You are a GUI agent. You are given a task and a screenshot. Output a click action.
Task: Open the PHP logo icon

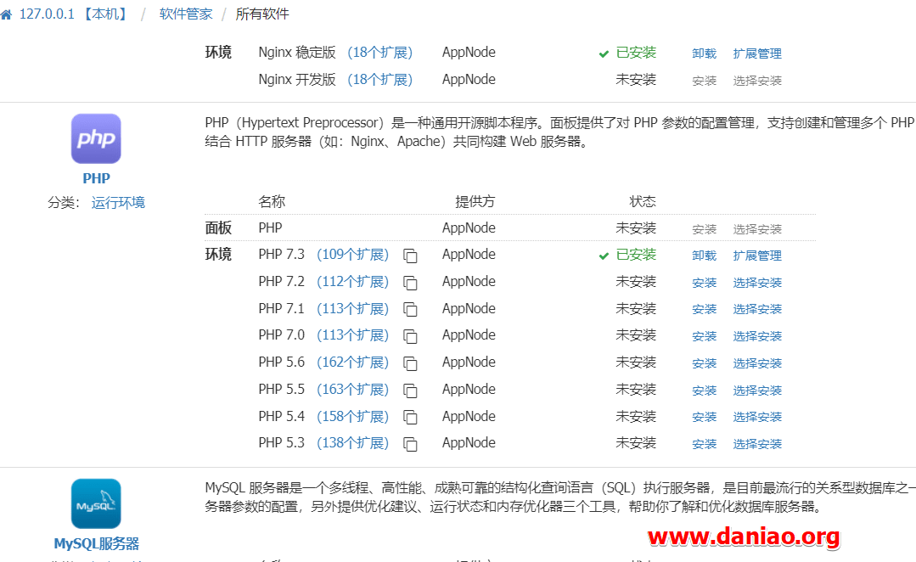(x=96, y=138)
